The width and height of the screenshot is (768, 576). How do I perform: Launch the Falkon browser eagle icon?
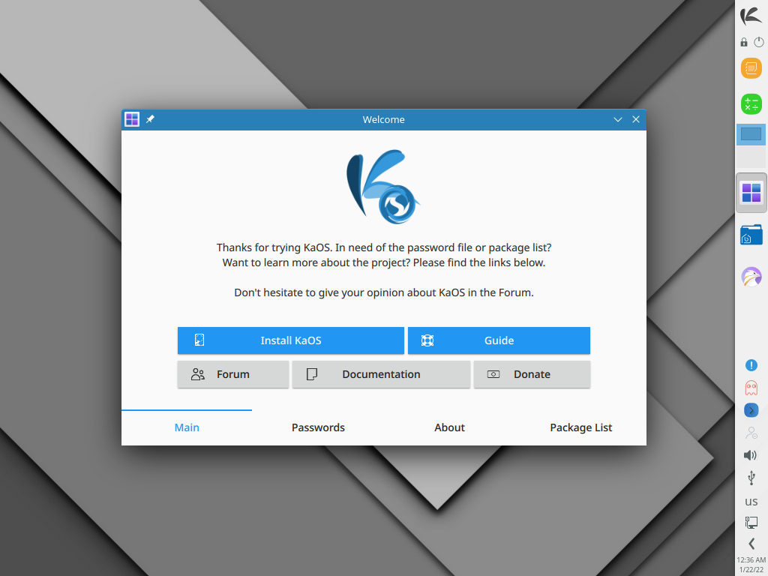(751, 277)
